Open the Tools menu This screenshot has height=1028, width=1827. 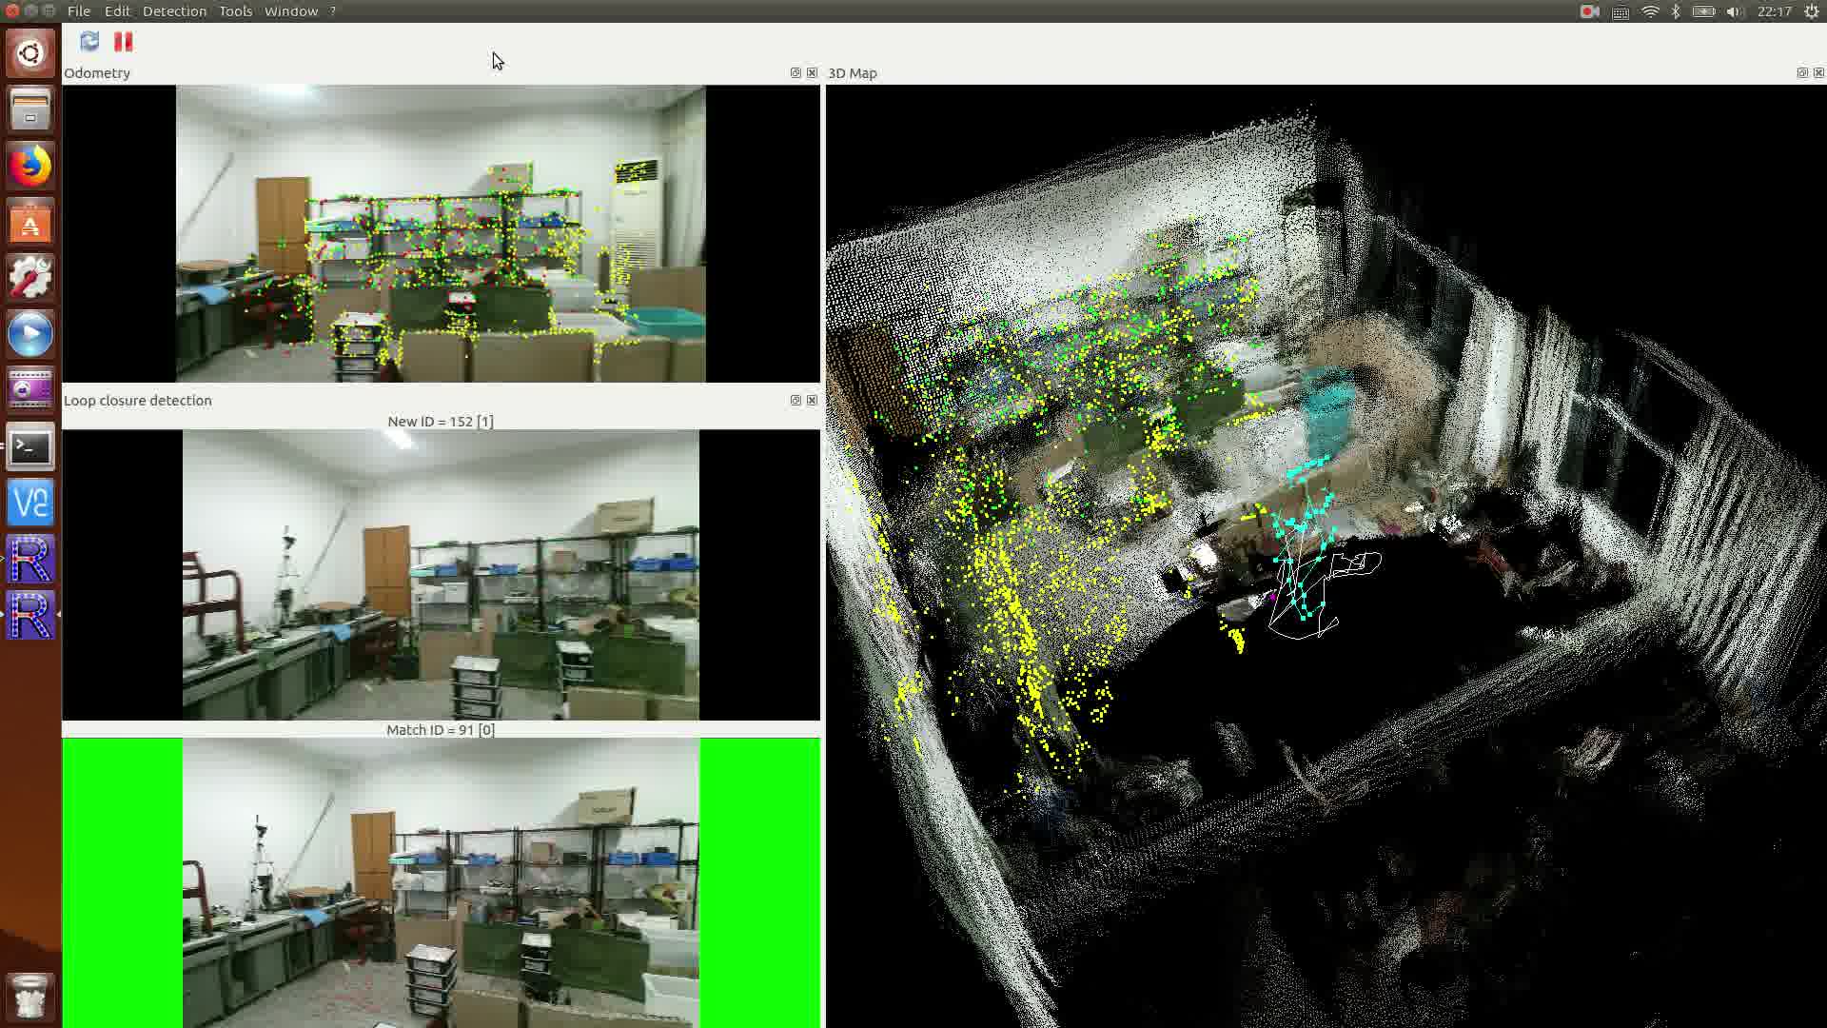click(x=235, y=10)
